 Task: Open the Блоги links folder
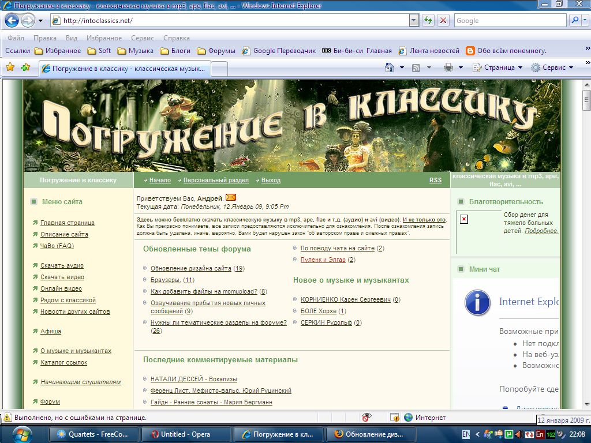(175, 51)
